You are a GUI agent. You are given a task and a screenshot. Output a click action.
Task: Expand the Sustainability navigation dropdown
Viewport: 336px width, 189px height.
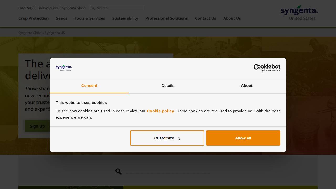(125, 18)
